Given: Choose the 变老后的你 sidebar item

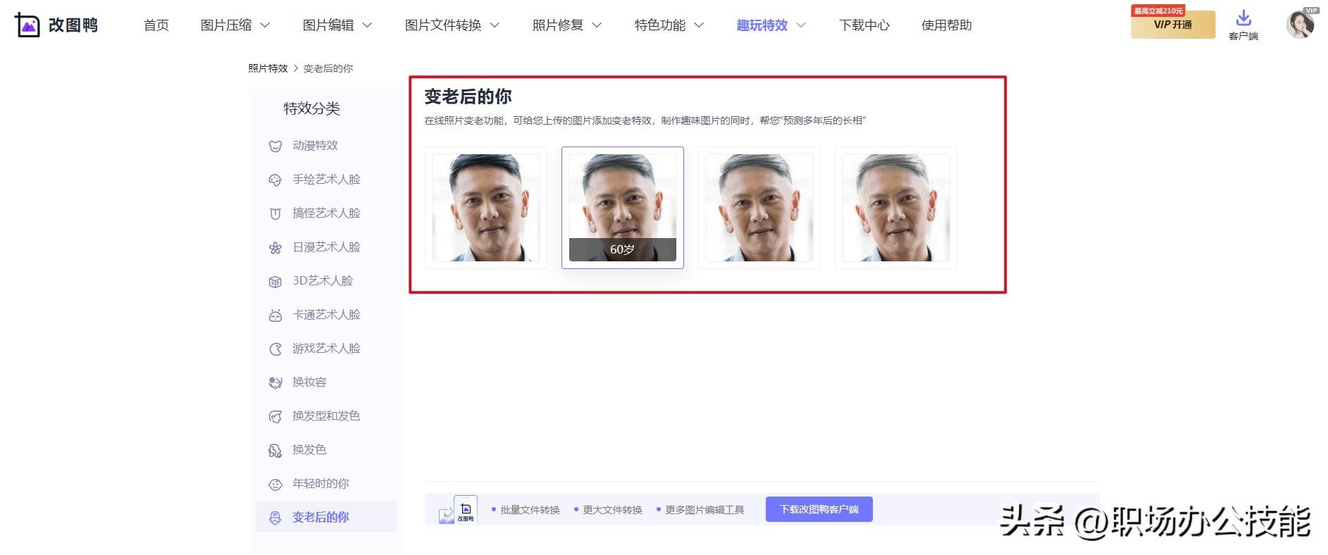Looking at the screenshot, I should coord(321,517).
